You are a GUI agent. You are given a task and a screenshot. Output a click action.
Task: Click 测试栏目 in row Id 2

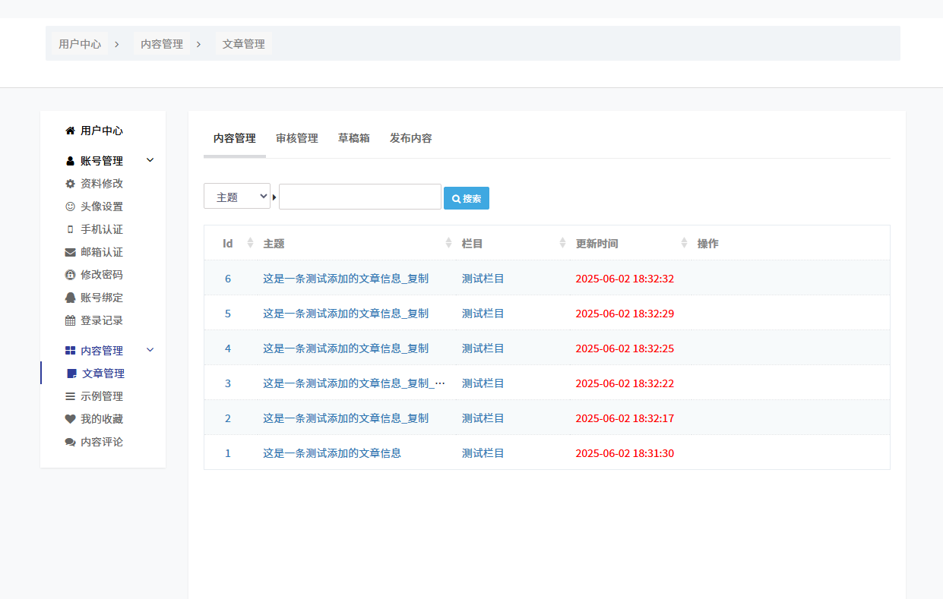(483, 418)
